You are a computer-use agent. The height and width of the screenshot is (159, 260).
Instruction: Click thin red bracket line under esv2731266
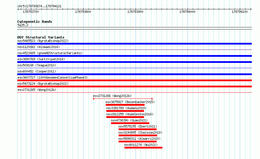click(x=123, y=99)
